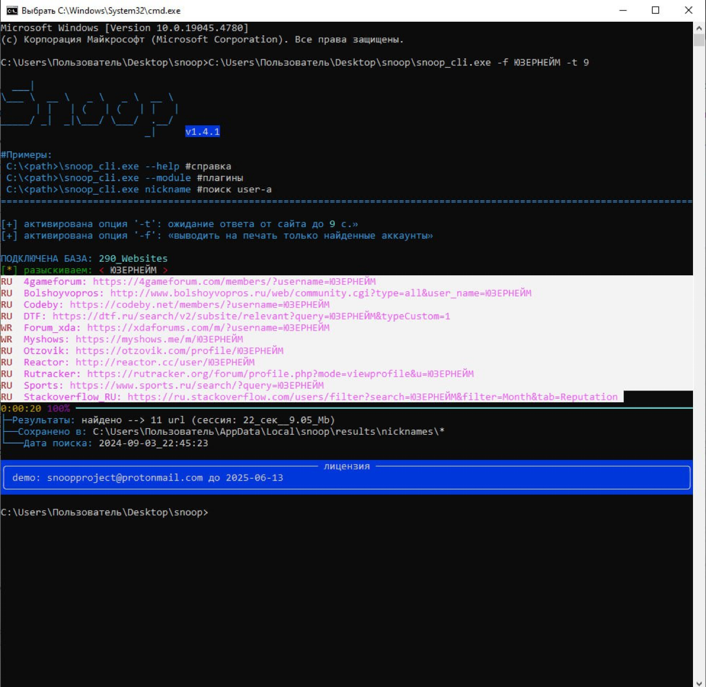The width and height of the screenshot is (706, 687).
Task: Click the reactor.cc user URL
Action: [x=165, y=362]
